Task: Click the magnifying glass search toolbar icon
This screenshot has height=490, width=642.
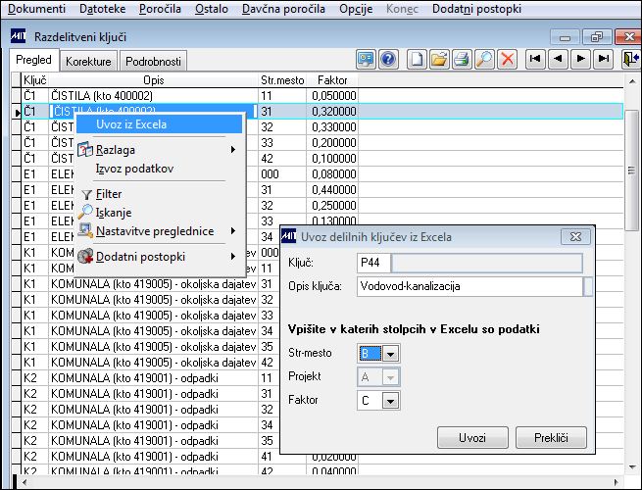Action: pos(484,60)
